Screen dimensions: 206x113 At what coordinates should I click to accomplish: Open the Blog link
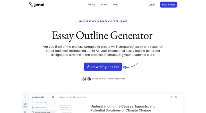[x=116, y=5]
